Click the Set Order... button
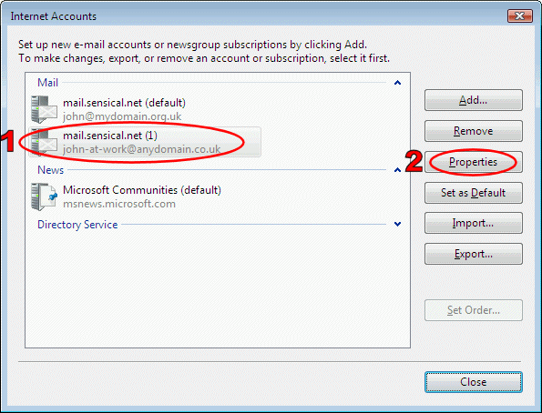Viewport: 542px width, 413px height. 473,310
